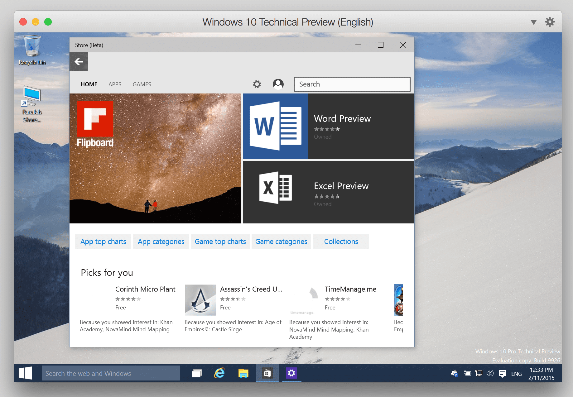The width and height of the screenshot is (573, 397).
Task: Open the Excel Preview app tile
Action: point(328,192)
